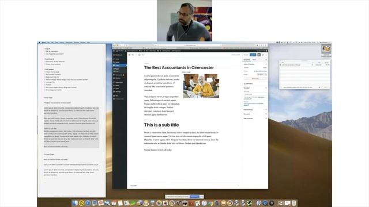Open the content structure info icon
This screenshot has height=207, width=369.
tap(140, 55)
